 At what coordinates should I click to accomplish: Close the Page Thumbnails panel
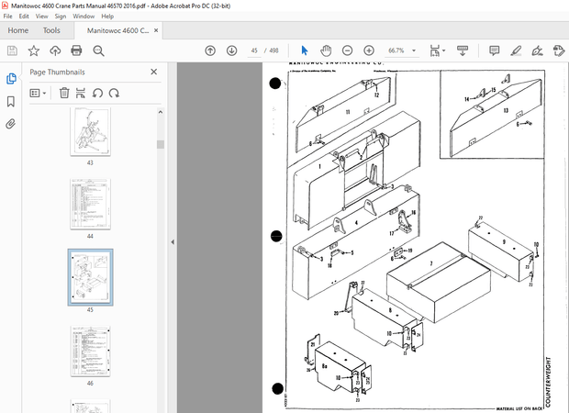(153, 72)
